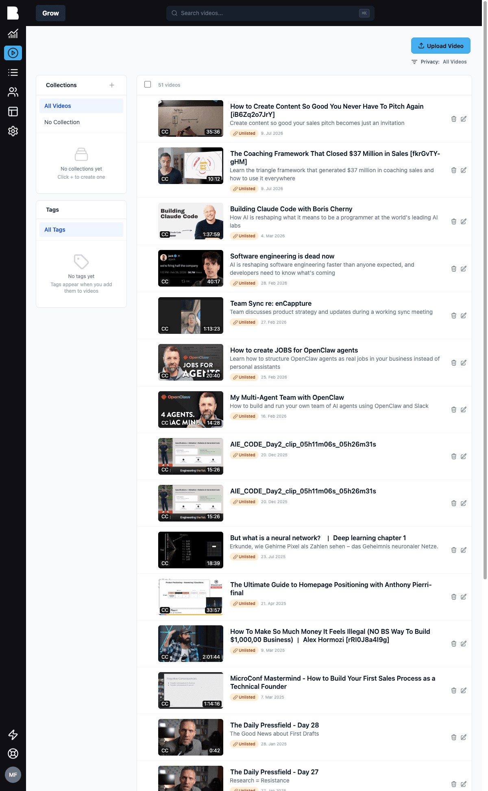Delete the Building Claude Code video
488x791 pixels.
point(454,221)
